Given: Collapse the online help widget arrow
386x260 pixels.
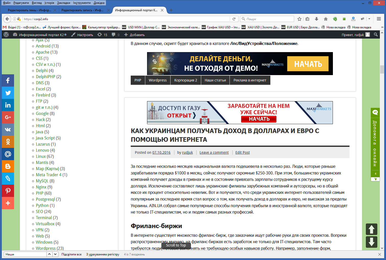Looking at the screenshot, I should pos(375,179).
